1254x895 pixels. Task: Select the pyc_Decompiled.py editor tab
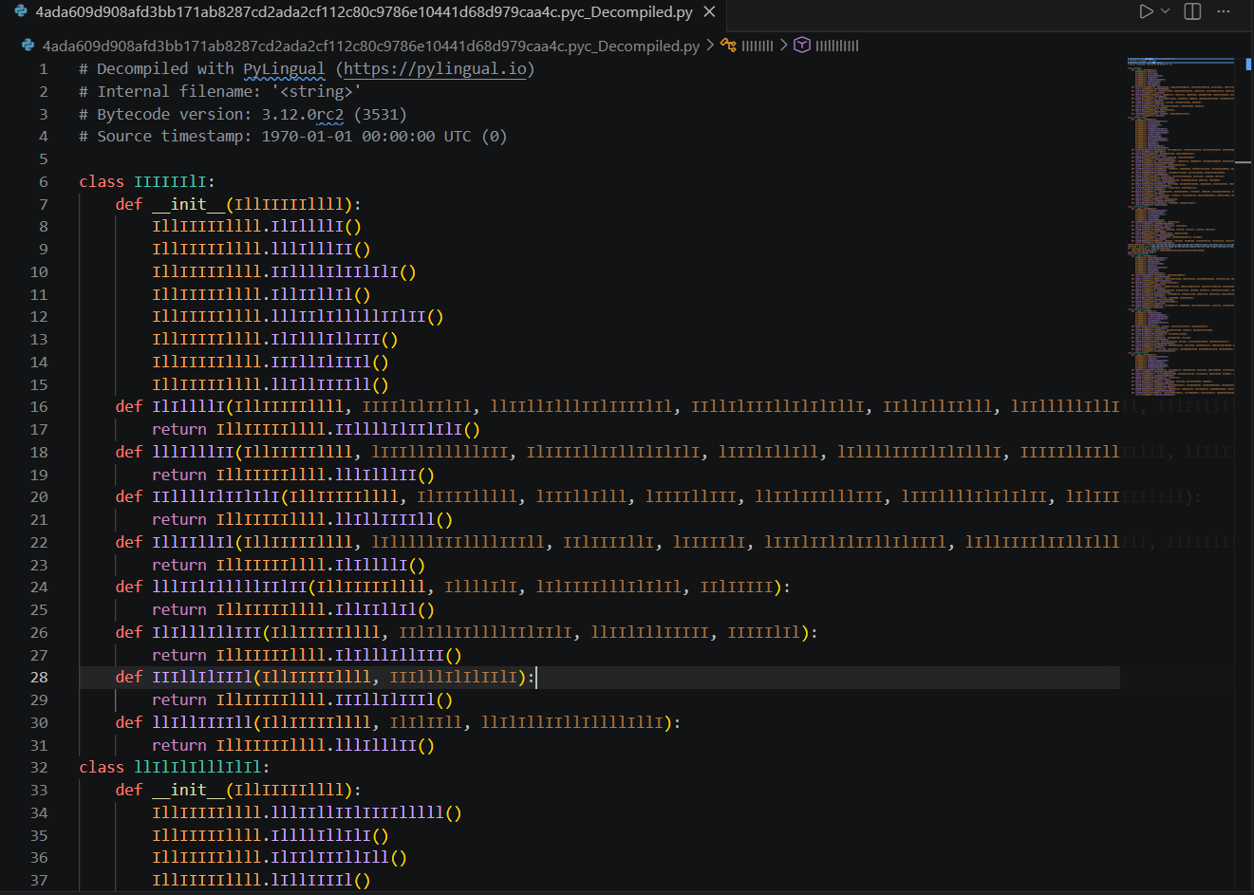click(x=364, y=12)
